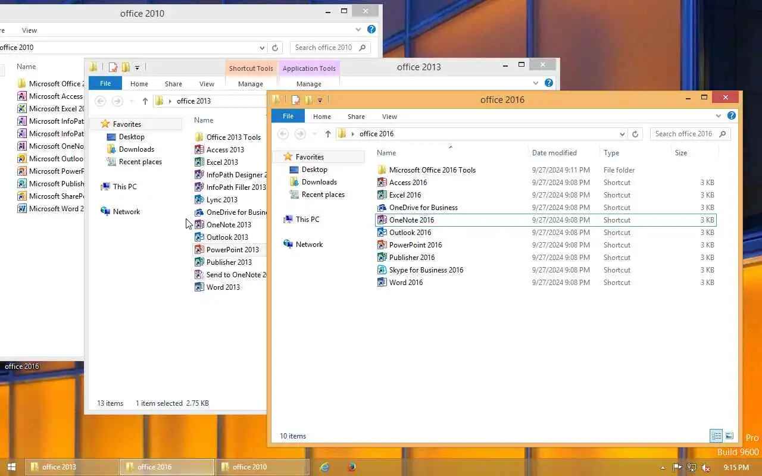Open Internet Explorer from the taskbar

(324, 467)
